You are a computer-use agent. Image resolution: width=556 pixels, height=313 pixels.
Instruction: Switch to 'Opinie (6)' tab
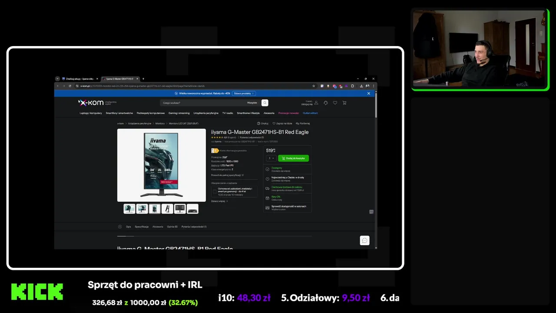172,226
